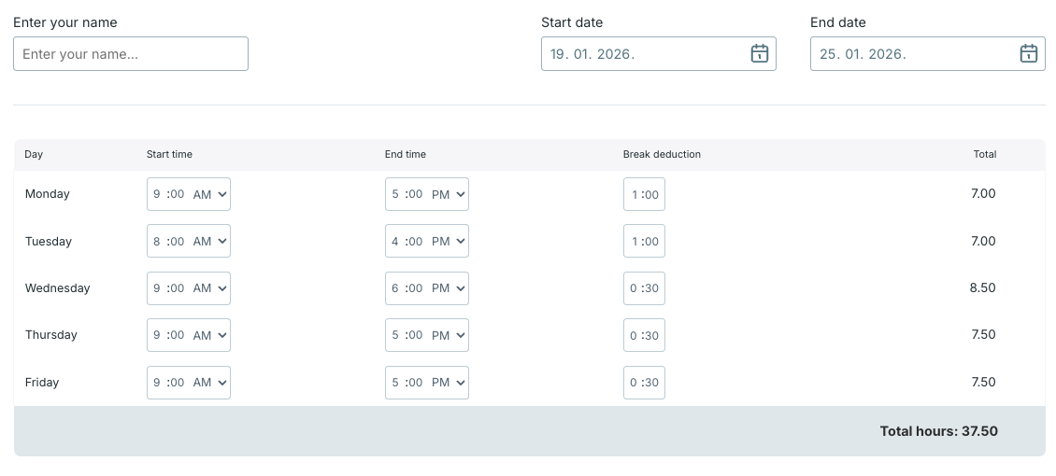This screenshot has height=476, width=1056.
Task: Click the Monday row label
Action: 47,194
